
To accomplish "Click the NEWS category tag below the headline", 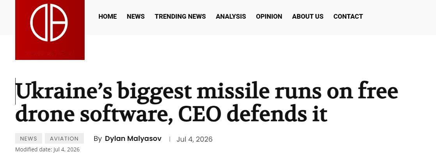I will pos(28,138).
